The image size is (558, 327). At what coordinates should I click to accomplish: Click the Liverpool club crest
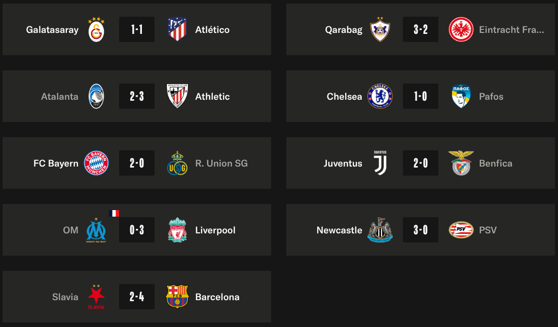coord(177,230)
